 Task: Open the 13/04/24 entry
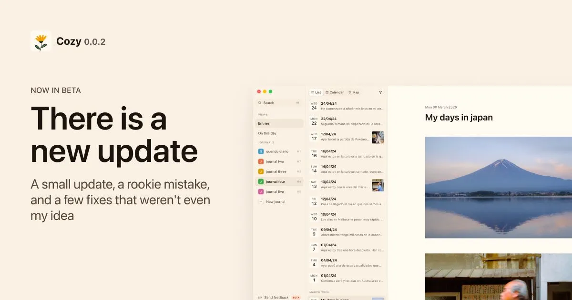[347, 185]
